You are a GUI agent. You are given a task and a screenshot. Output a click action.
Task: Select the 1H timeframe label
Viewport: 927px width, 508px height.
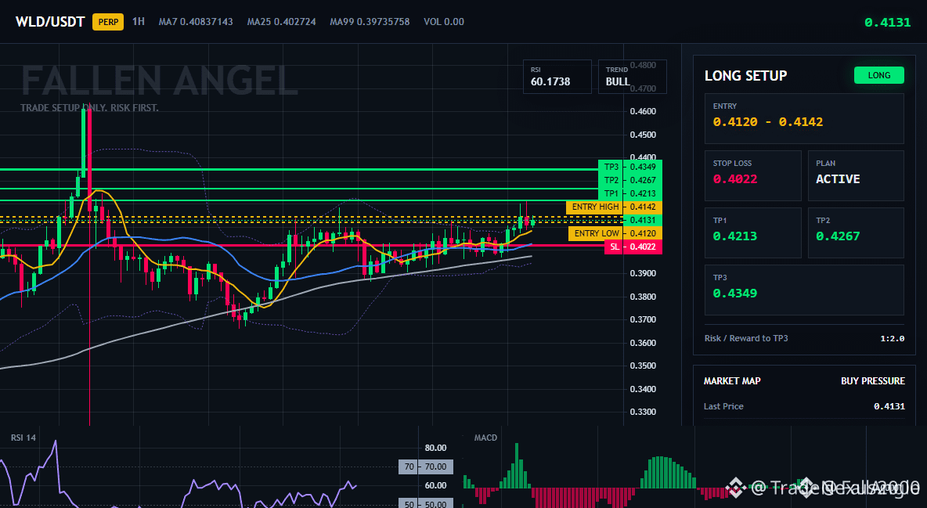tap(139, 21)
